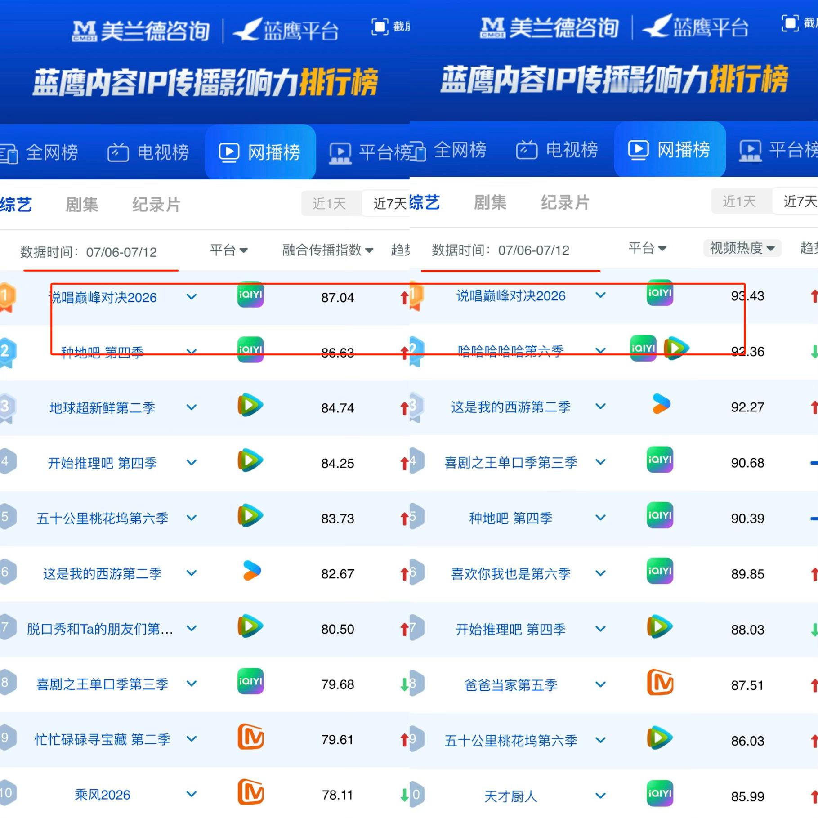Switch to 电视榜 tab in right panel

[x=557, y=150]
